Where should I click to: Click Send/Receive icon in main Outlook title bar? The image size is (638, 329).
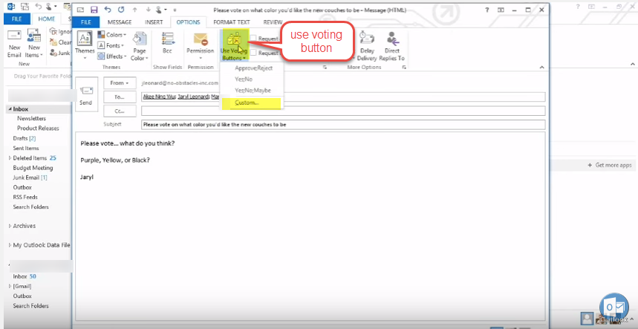pyautogui.click(x=25, y=7)
